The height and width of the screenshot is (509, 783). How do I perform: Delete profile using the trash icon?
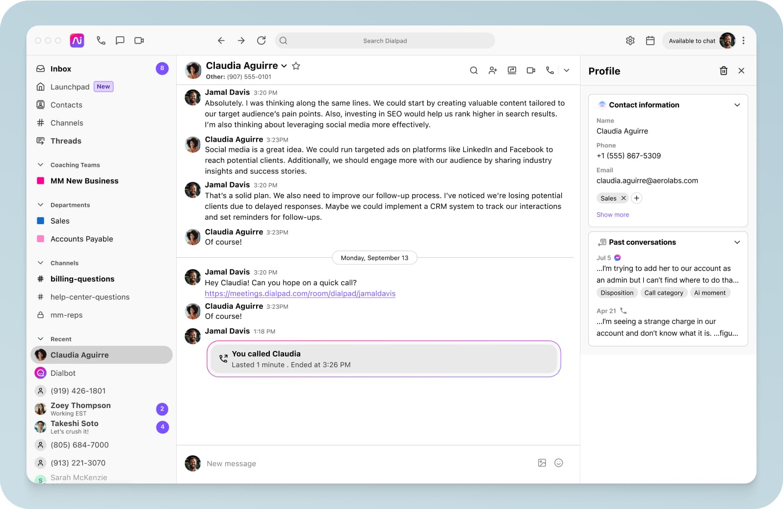[723, 71]
